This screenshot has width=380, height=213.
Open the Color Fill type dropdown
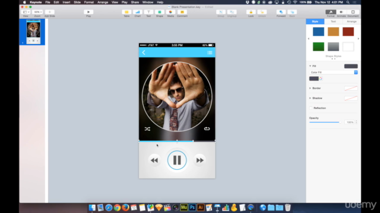point(334,72)
